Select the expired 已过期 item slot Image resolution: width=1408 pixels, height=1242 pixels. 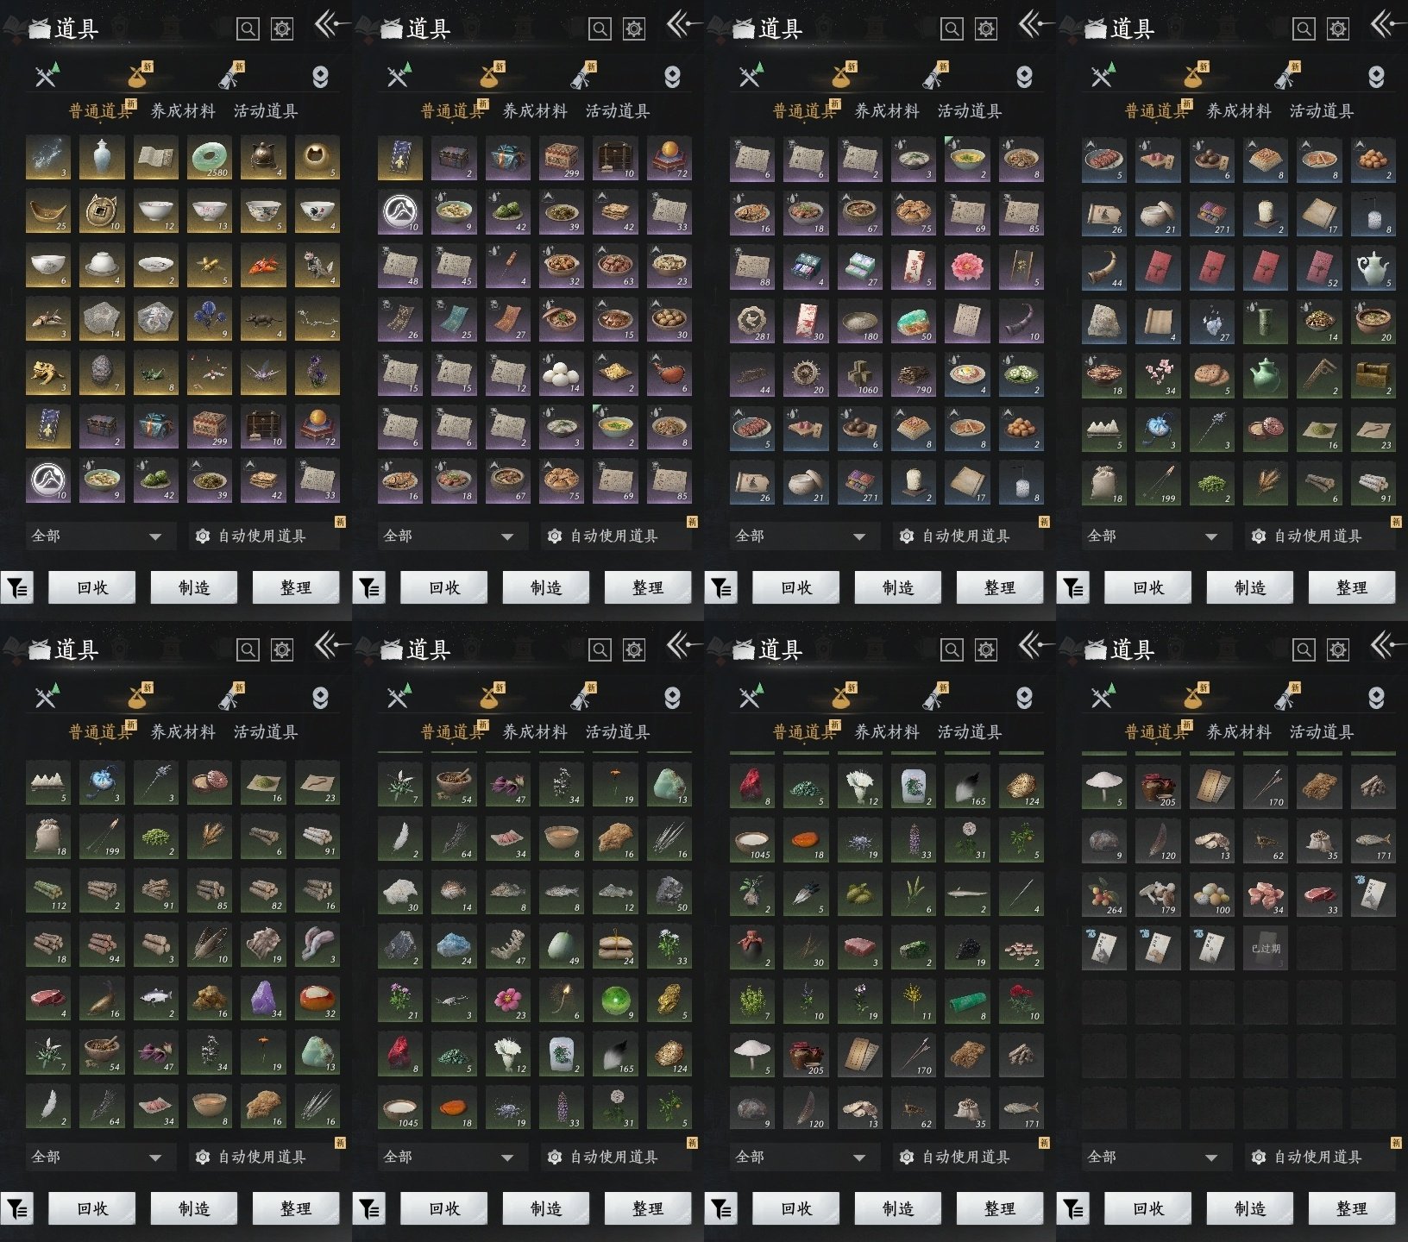[1265, 949]
